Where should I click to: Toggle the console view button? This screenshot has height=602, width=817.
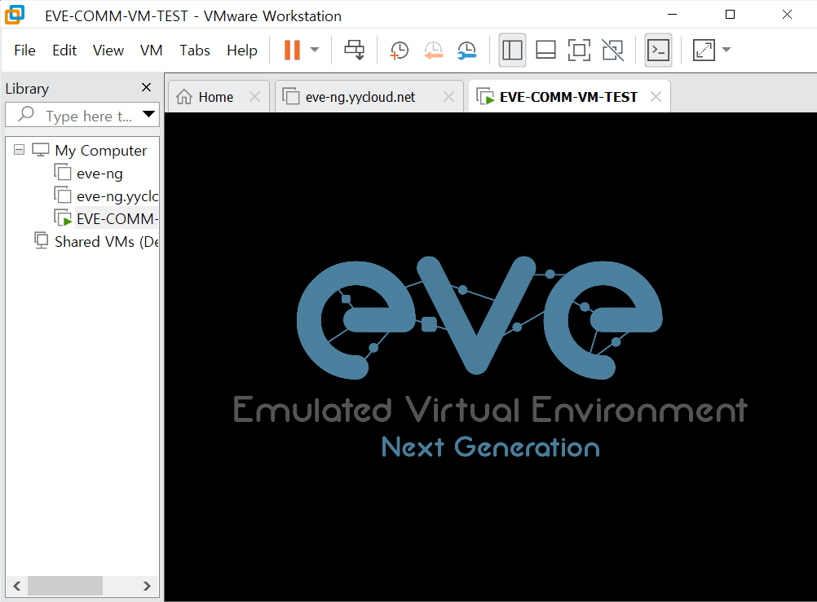pyautogui.click(x=658, y=50)
